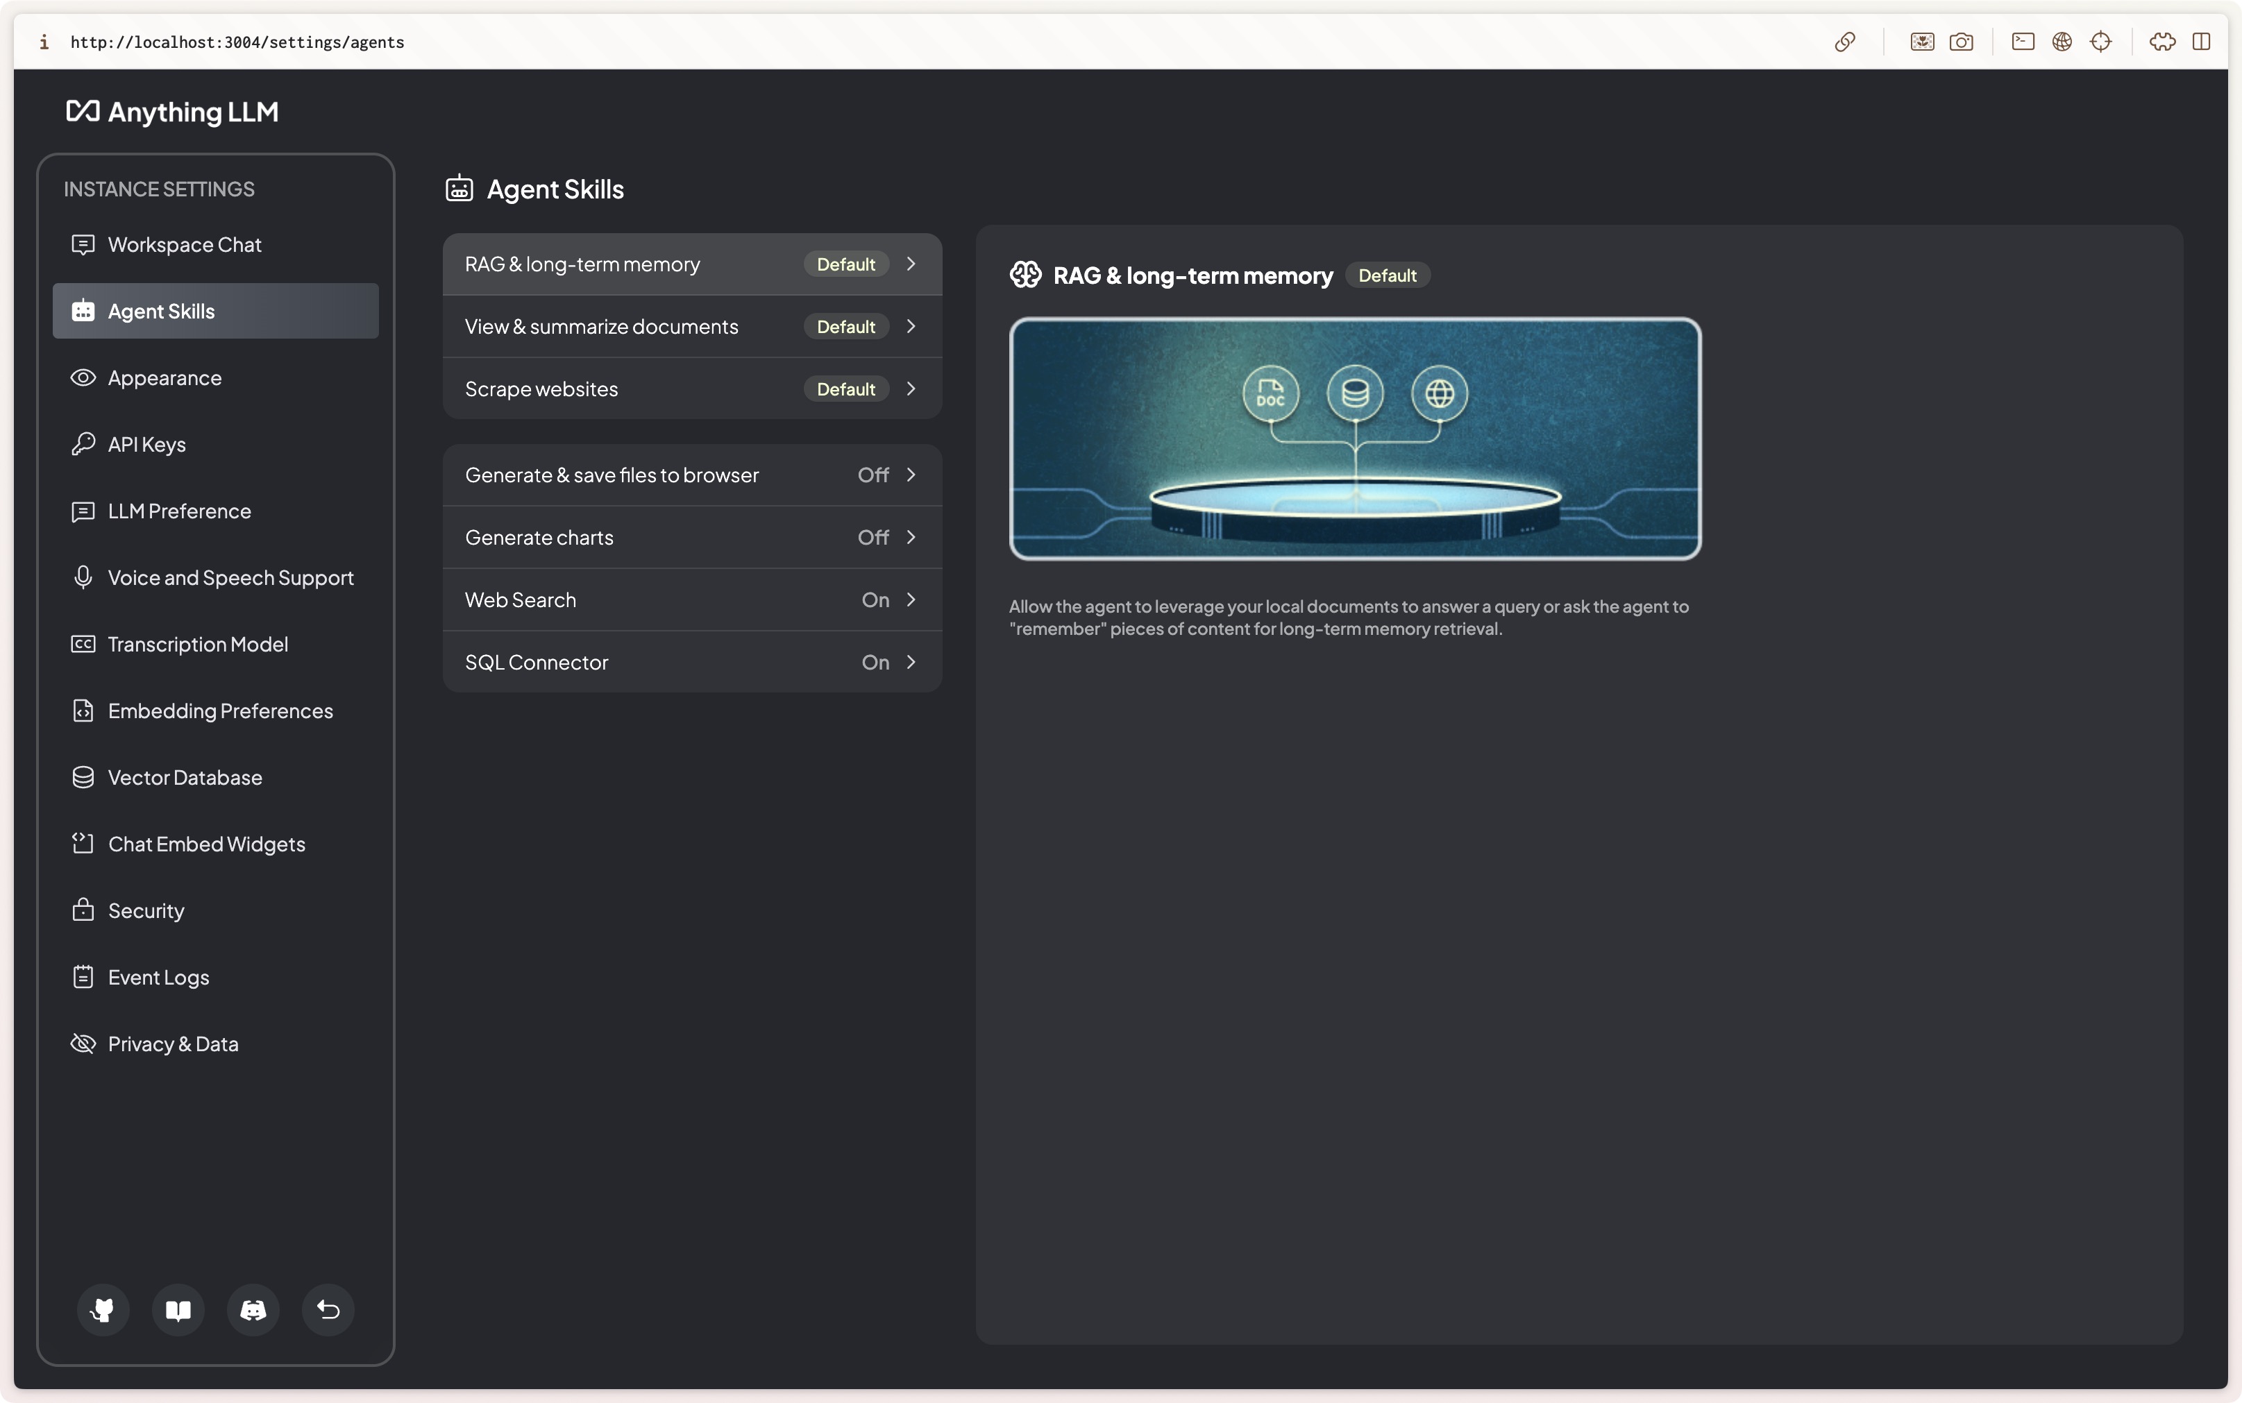Click the GitHub icon in sidebar footer
This screenshot has height=1403, width=2242.
pos(103,1309)
